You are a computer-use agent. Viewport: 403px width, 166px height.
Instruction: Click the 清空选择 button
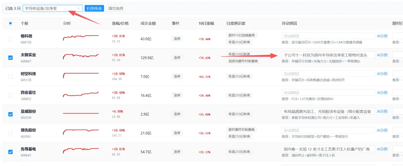[x=116, y=8]
